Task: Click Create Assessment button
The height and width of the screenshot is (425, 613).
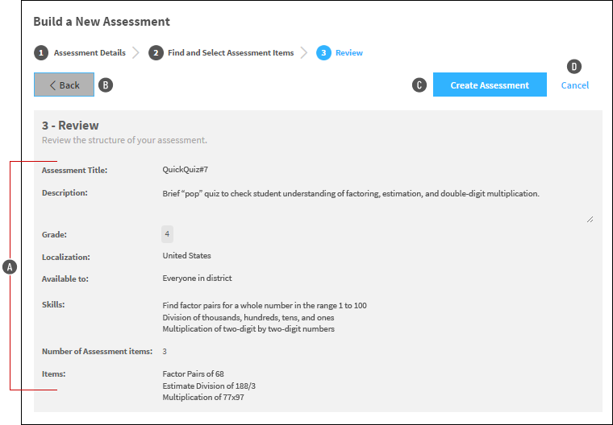Action: [490, 85]
